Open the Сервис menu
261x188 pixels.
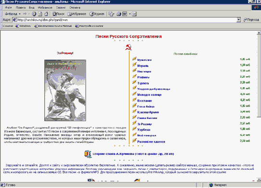(61, 8)
